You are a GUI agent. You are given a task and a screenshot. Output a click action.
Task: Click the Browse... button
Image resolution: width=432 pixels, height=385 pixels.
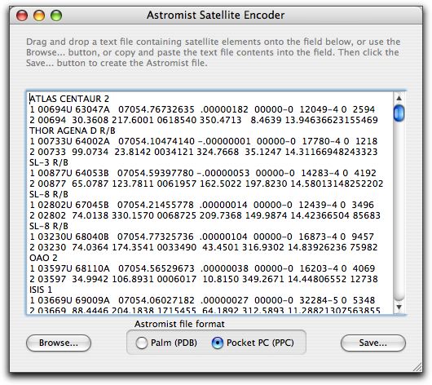point(59,343)
